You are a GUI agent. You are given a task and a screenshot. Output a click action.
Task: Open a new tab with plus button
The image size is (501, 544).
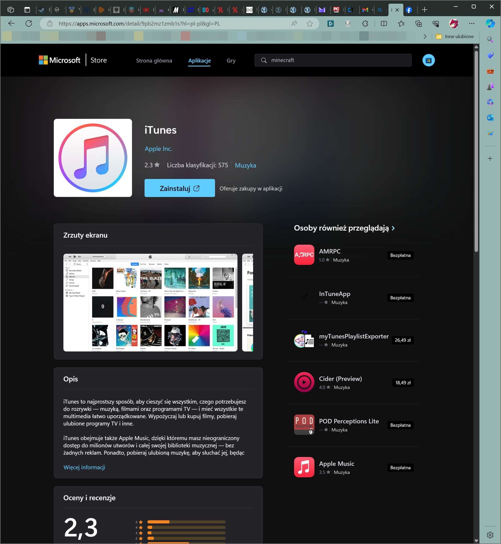click(x=425, y=10)
